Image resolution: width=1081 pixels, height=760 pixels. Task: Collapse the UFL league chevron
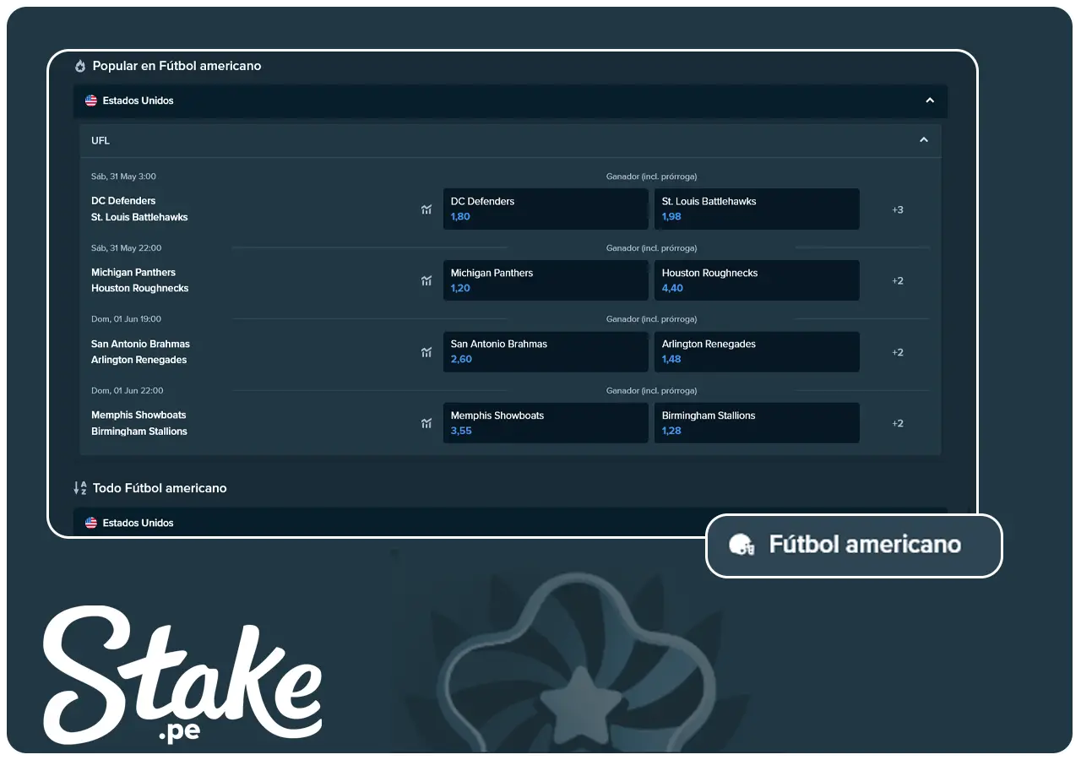924,140
